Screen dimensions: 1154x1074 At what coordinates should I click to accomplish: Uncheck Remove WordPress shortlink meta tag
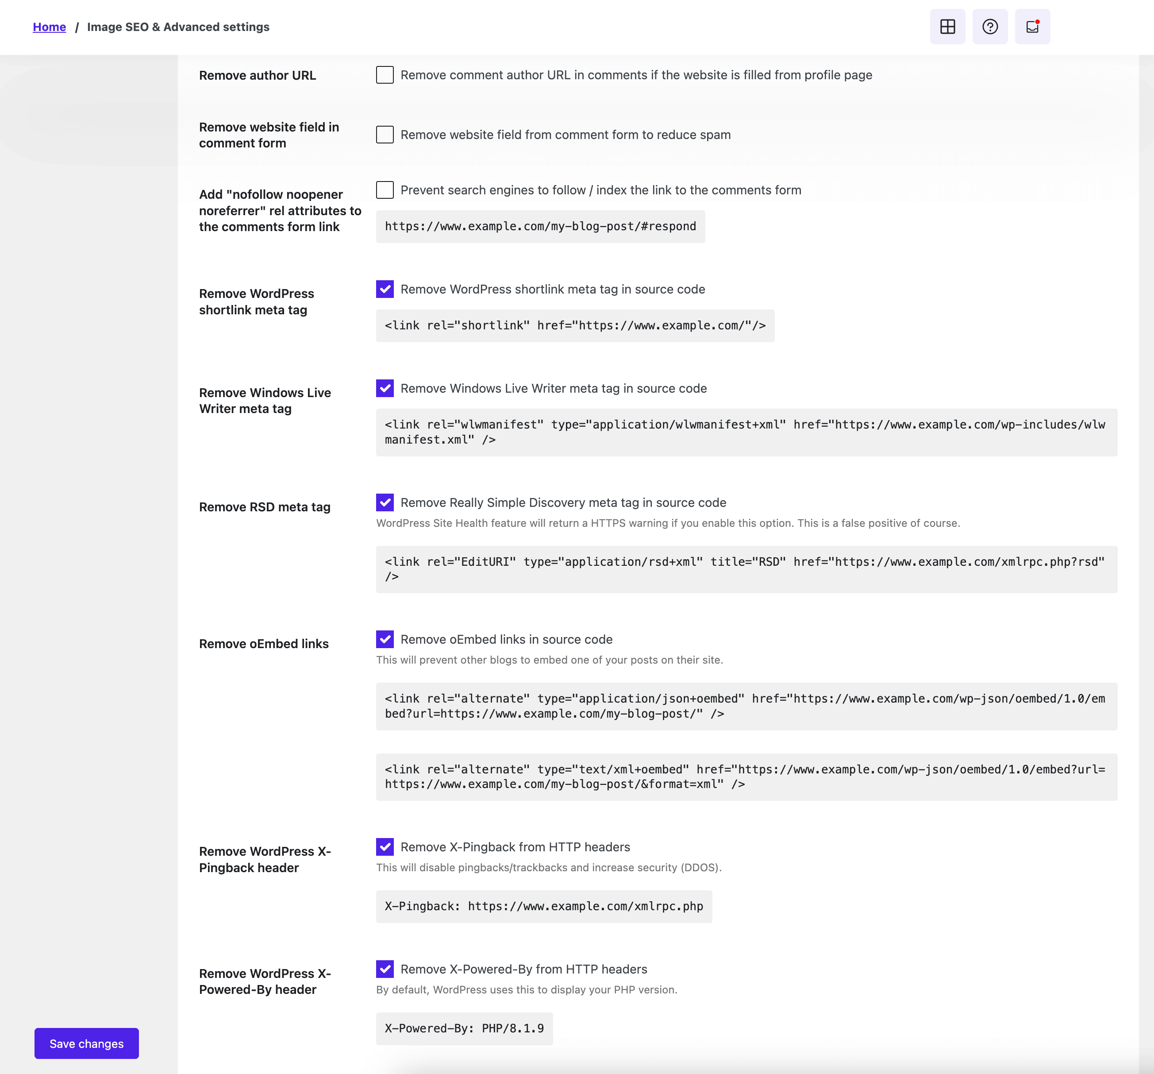tap(385, 289)
